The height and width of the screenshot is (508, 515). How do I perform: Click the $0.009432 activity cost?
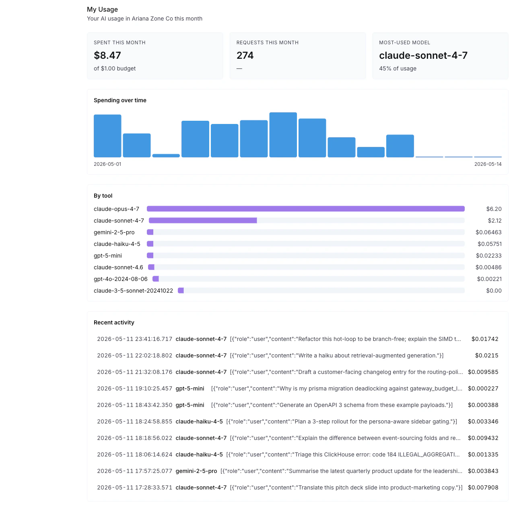pos(483,438)
